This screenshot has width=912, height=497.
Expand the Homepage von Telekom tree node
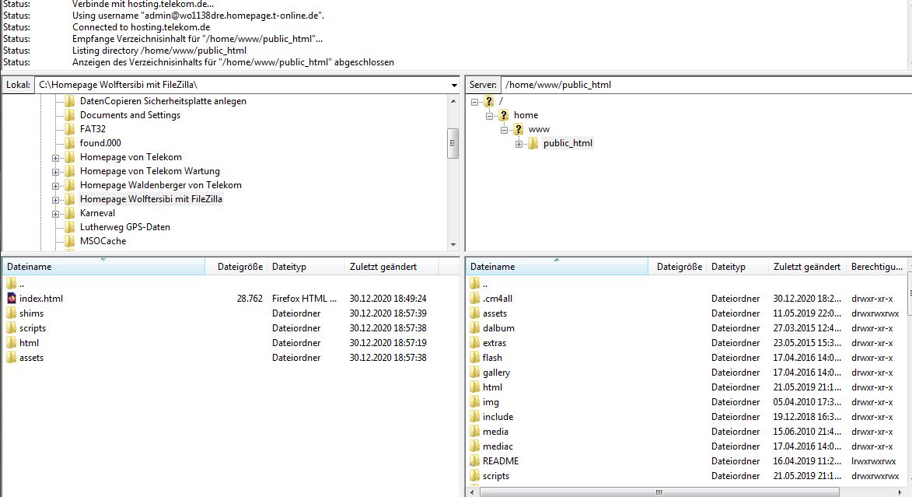(x=55, y=157)
